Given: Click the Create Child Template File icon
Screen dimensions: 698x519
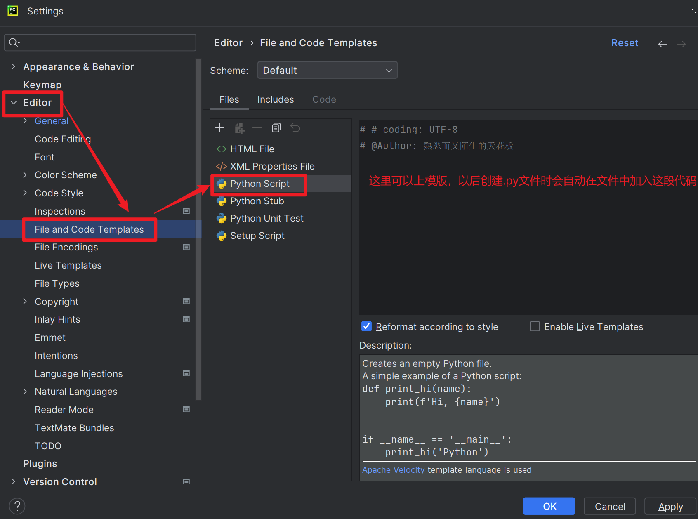Looking at the screenshot, I should click(239, 128).
